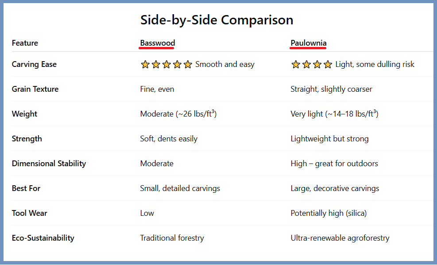Click the fourth star in Paulownia rating
Viewport: 437px width, 265px height.
tap(328, 65)
